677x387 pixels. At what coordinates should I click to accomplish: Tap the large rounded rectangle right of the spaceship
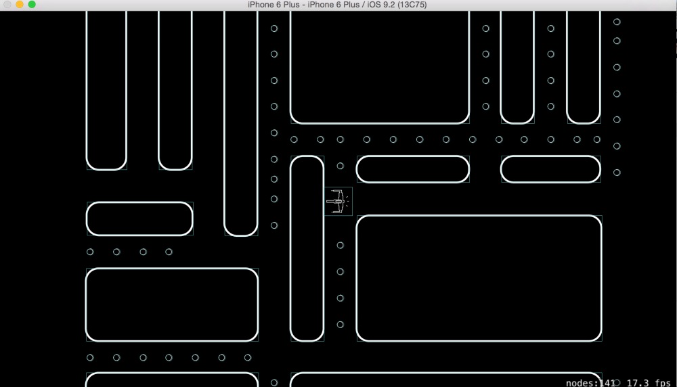click(x=479, y=278)
